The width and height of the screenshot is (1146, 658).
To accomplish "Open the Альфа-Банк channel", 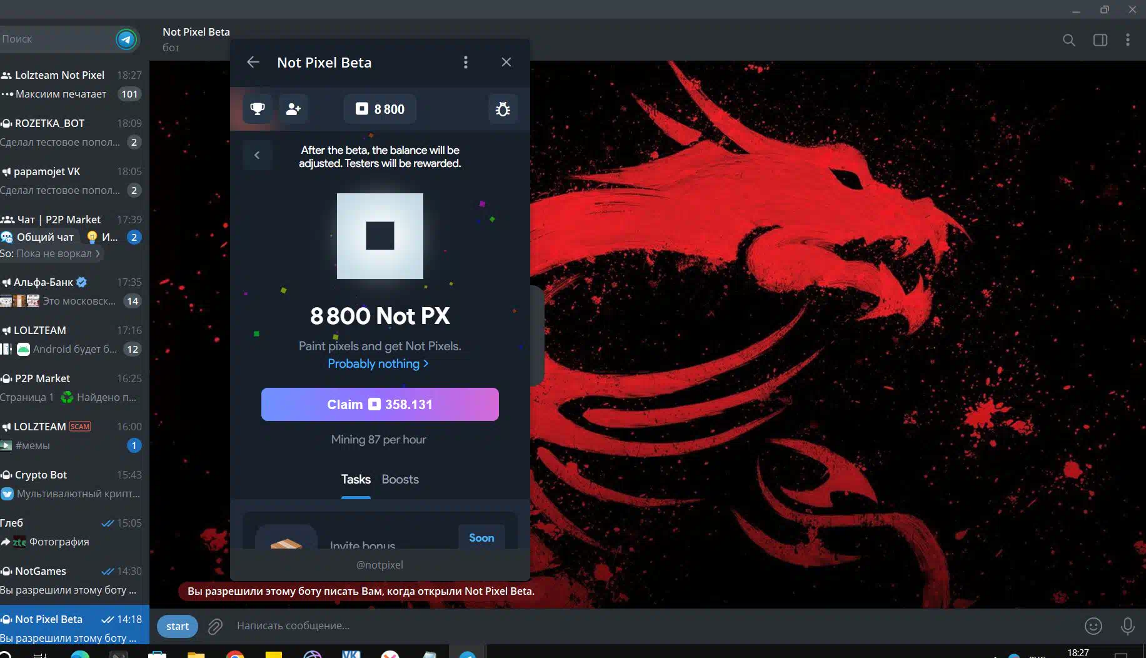I will point(74,291).
